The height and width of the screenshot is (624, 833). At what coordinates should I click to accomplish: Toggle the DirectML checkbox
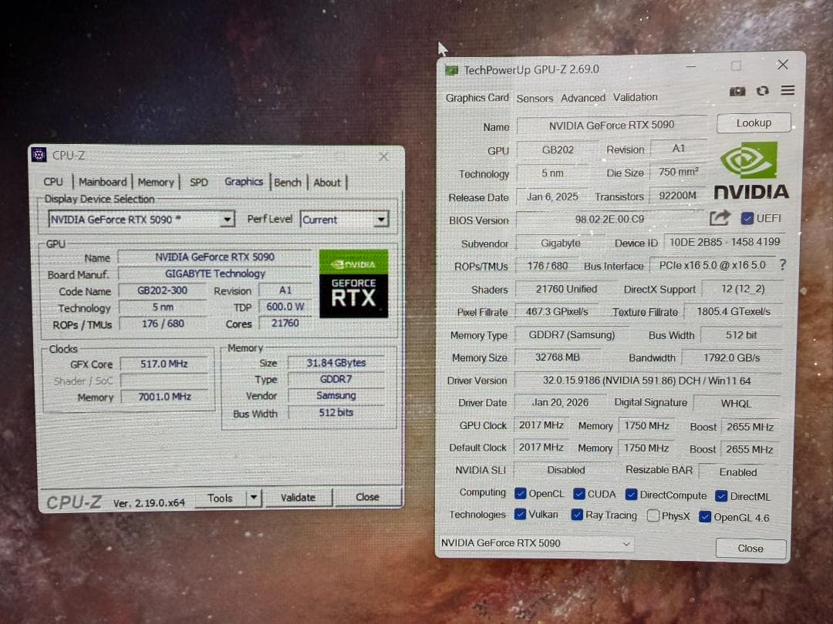[x=721, y=496]
